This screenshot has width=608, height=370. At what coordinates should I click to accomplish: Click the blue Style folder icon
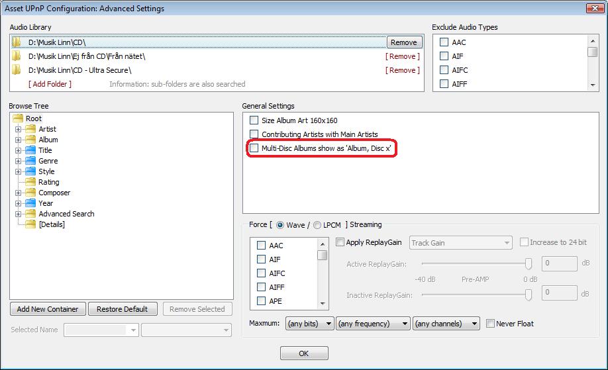pyautogui.click(x=30, y=171)
